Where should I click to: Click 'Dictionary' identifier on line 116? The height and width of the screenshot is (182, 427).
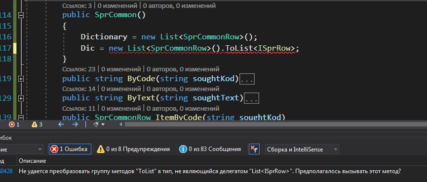click(x=104, y=37)
